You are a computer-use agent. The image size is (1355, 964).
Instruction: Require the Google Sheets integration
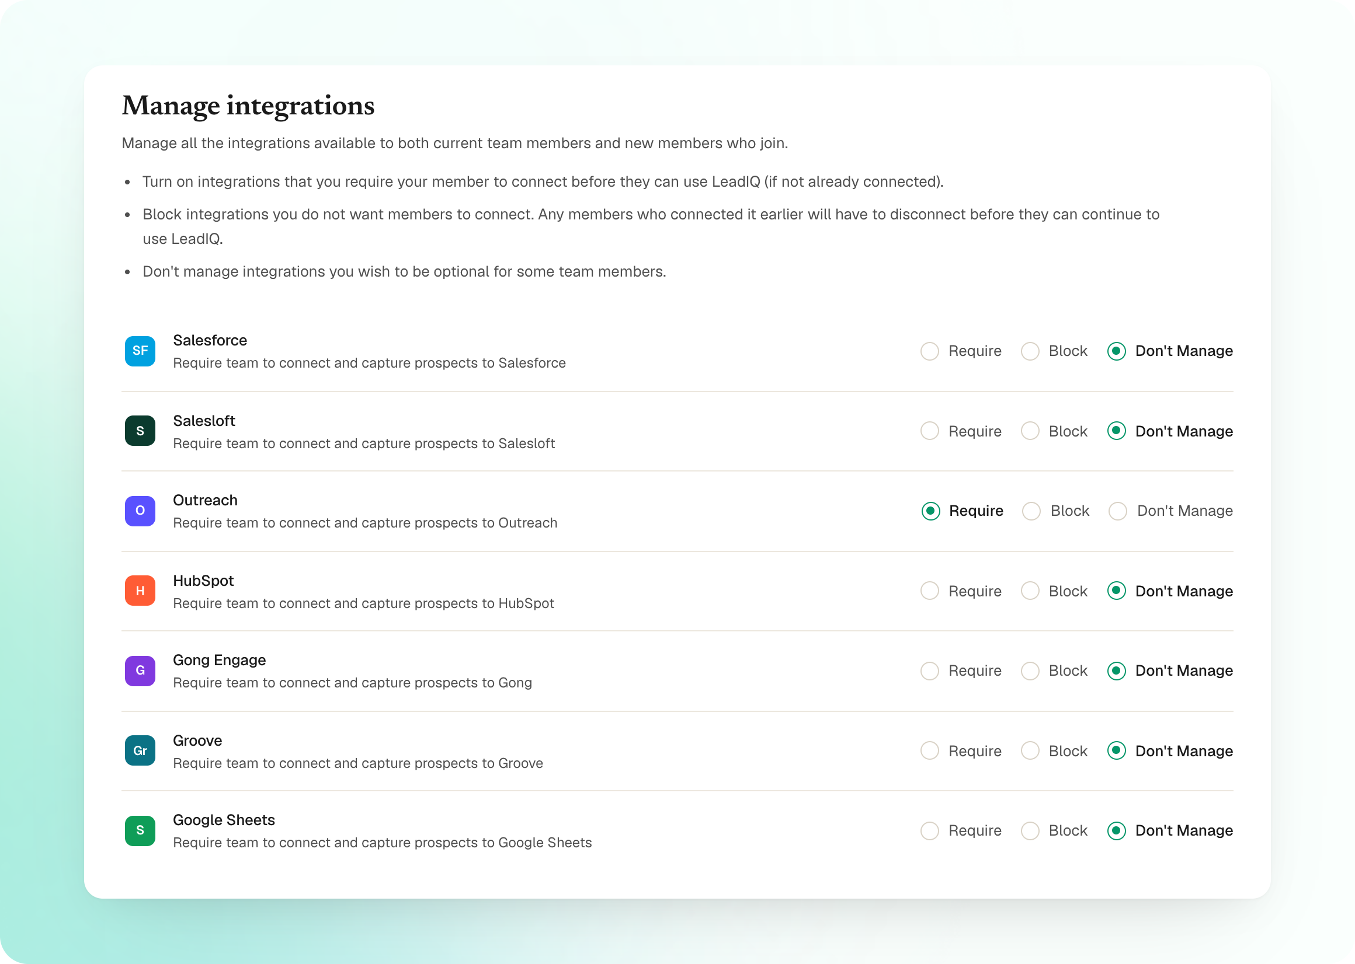click(930, 830)
